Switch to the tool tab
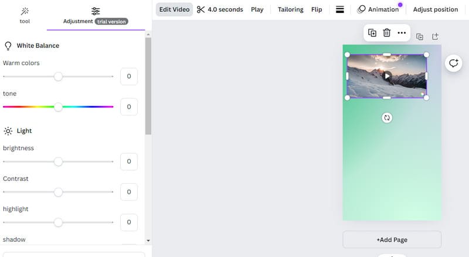Viewport: 469px width, 257px height. [25, 15]
